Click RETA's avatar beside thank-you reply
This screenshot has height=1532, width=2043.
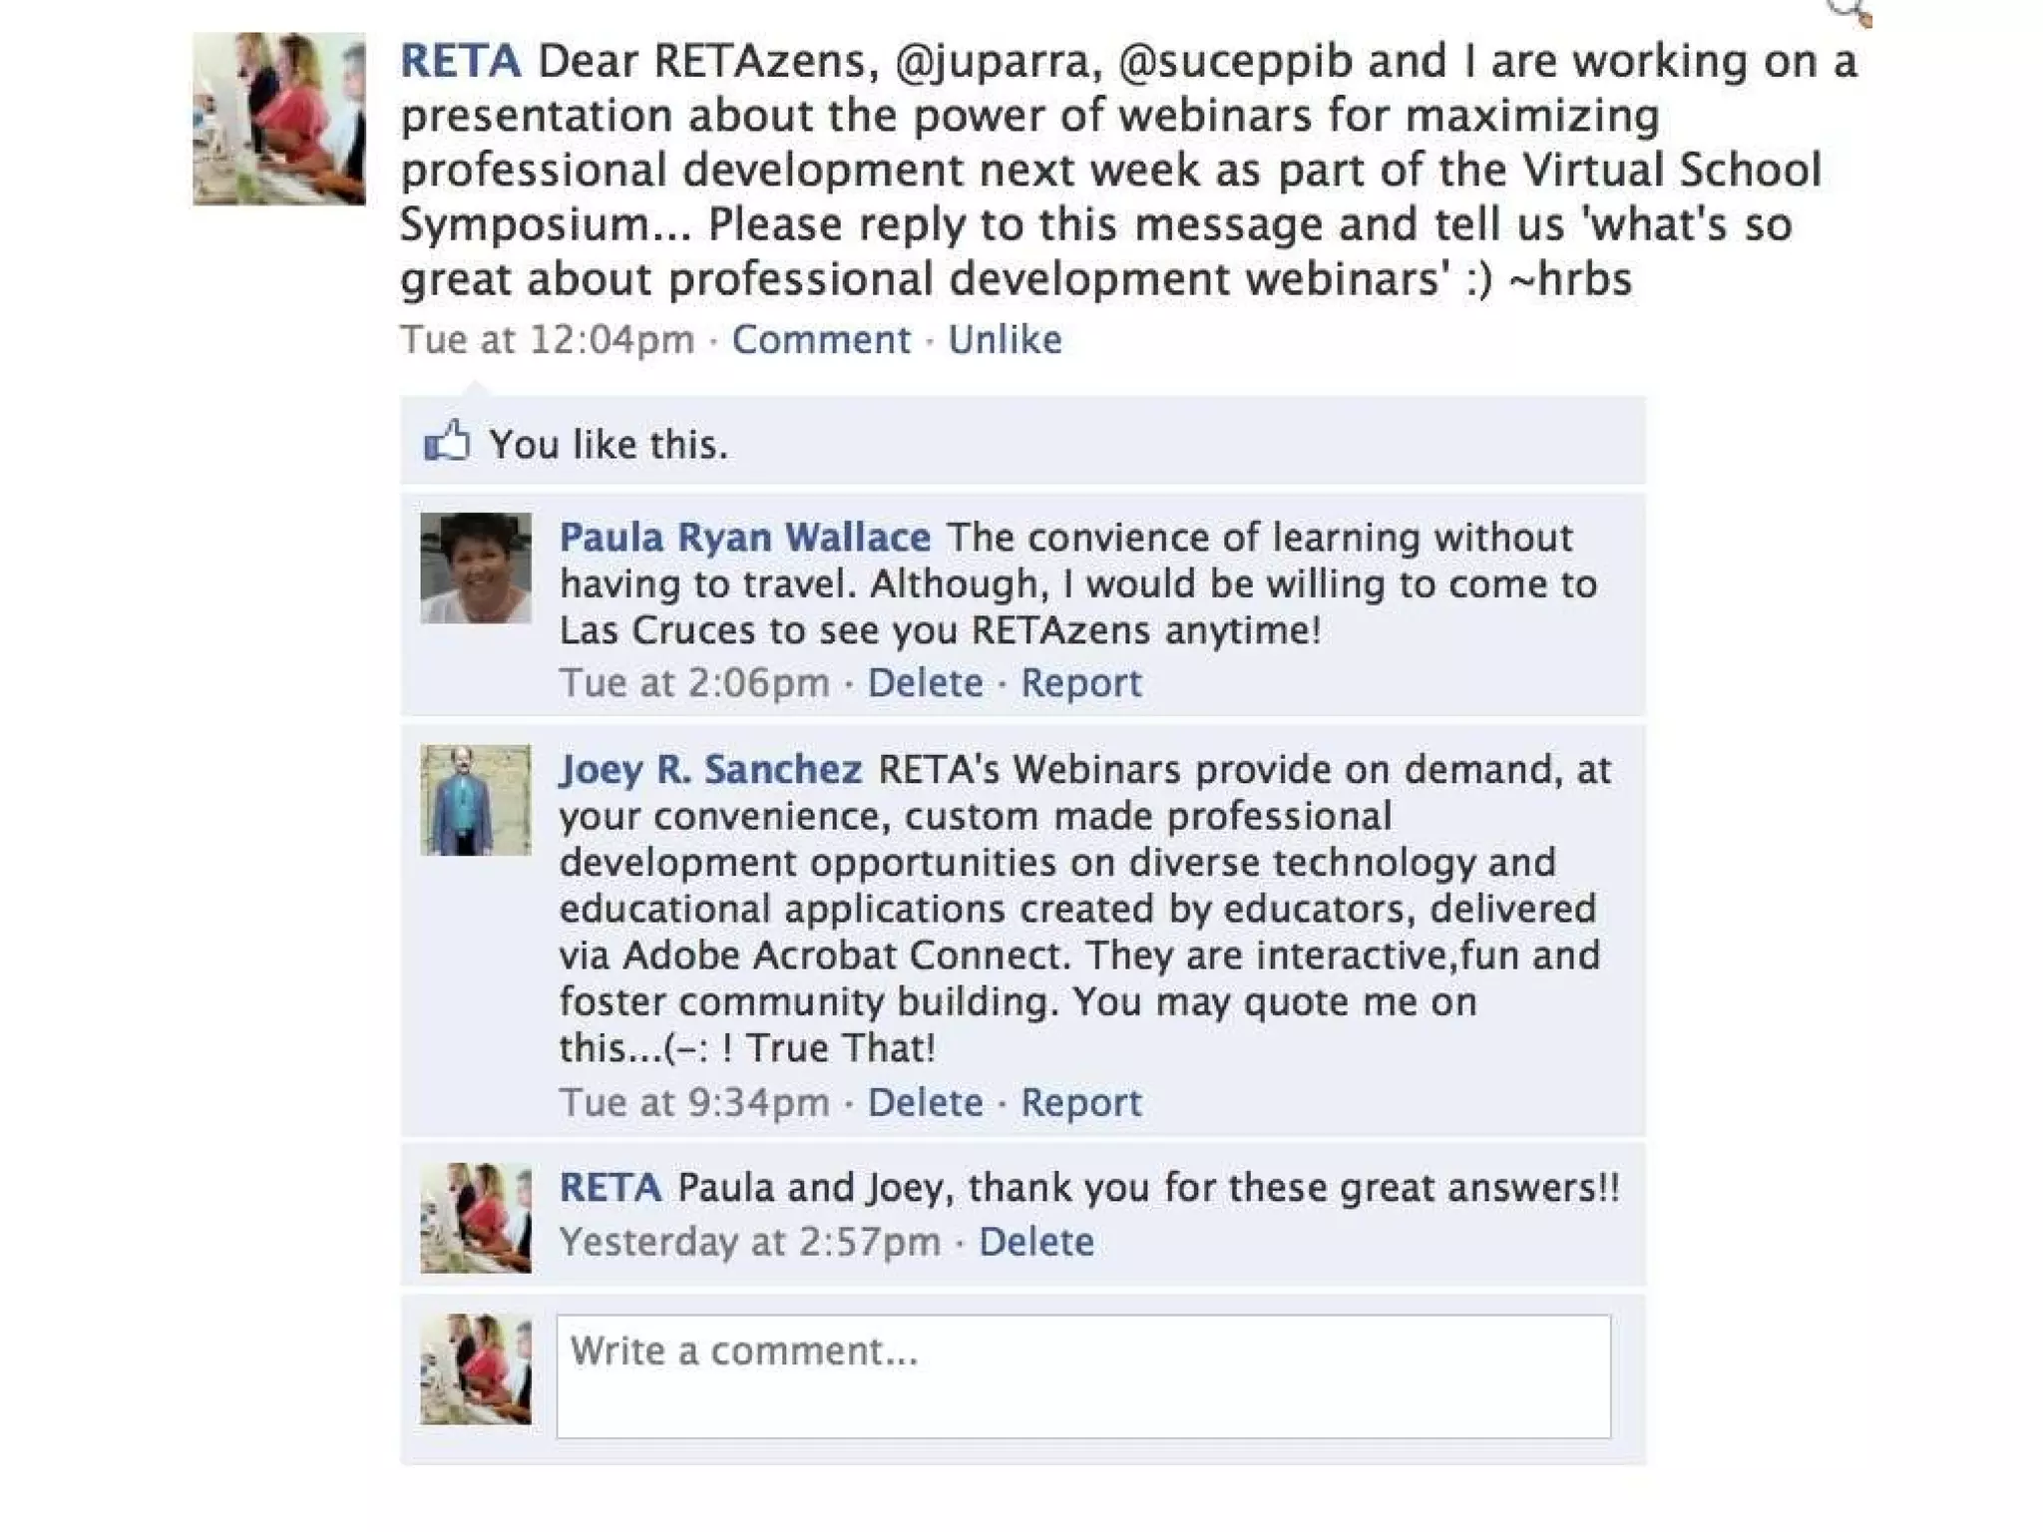[475, 1218]
